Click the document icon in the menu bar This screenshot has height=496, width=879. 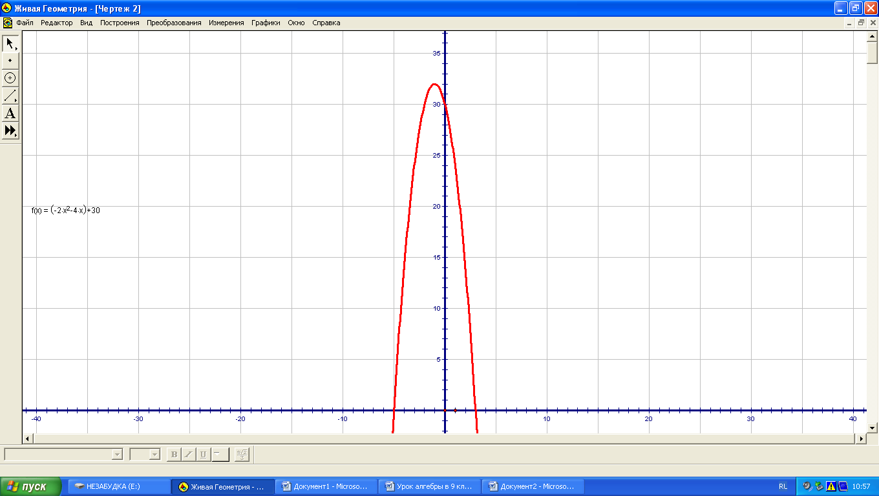7,23
